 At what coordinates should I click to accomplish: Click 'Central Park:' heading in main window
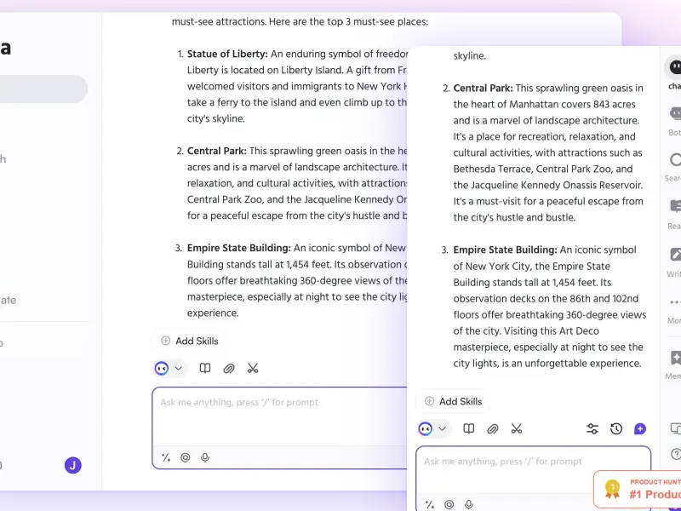click(x=217, y=151)
